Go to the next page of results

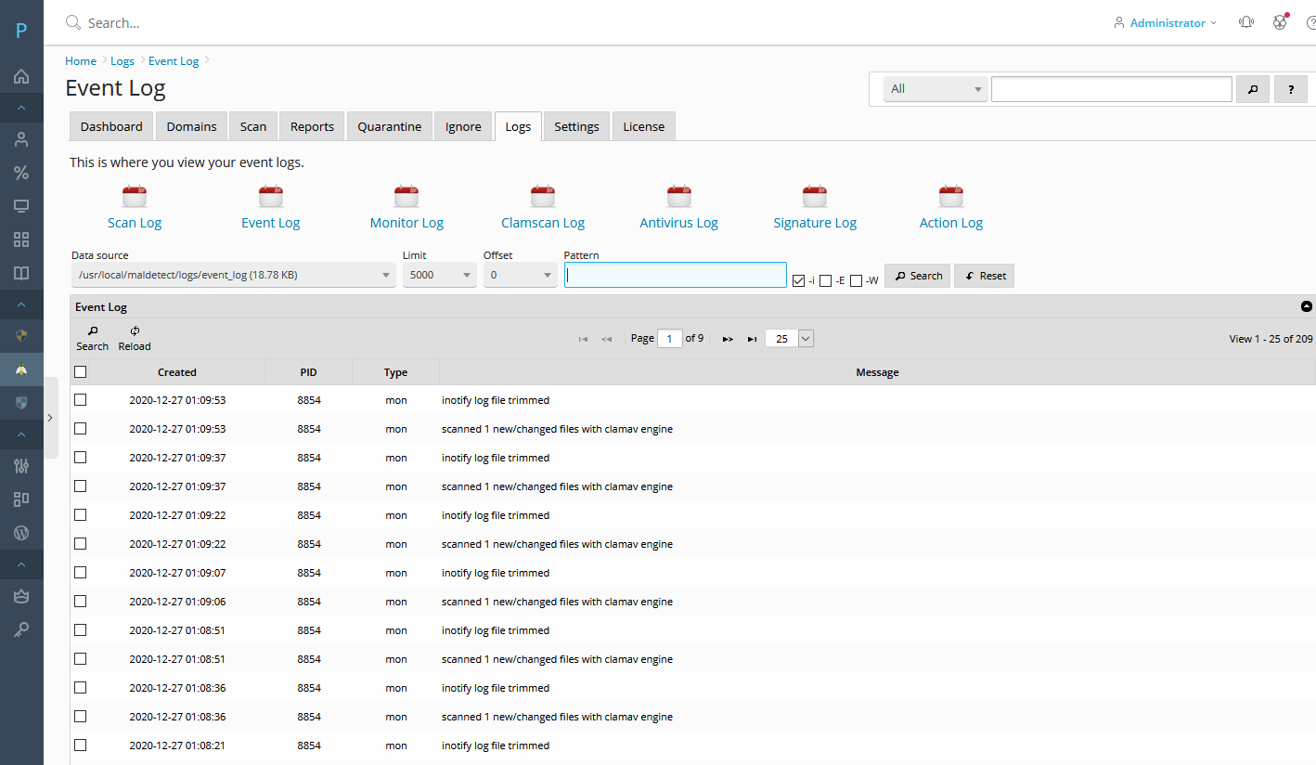click(728, 339)
